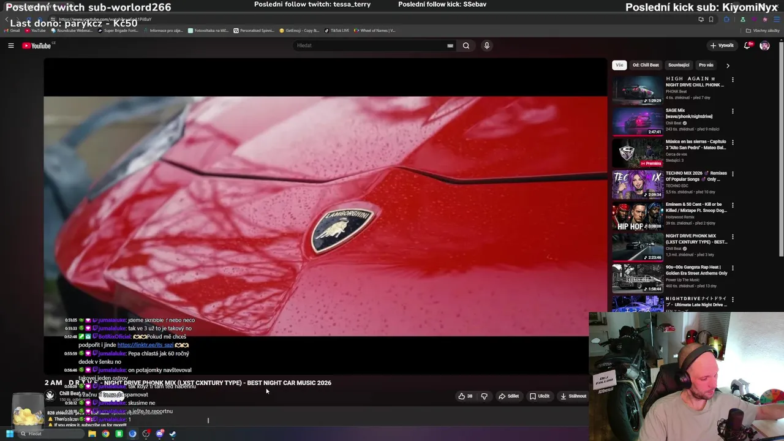Screen dimensions: 784x441
Task: Open NIGHT DRIVE PHONK MIX sidebar thumbnail
Action: [638, 247]
